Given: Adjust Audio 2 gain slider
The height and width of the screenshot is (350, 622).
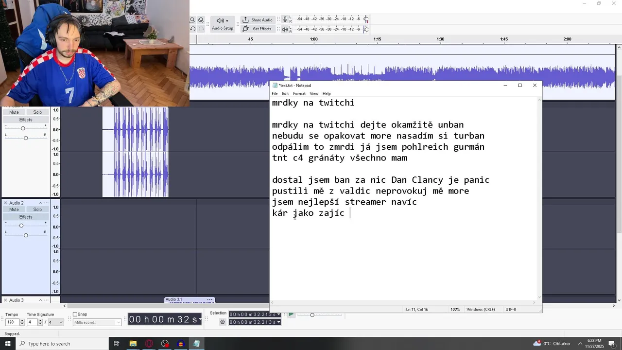Looking at the screenshot, I should point(21,226).
